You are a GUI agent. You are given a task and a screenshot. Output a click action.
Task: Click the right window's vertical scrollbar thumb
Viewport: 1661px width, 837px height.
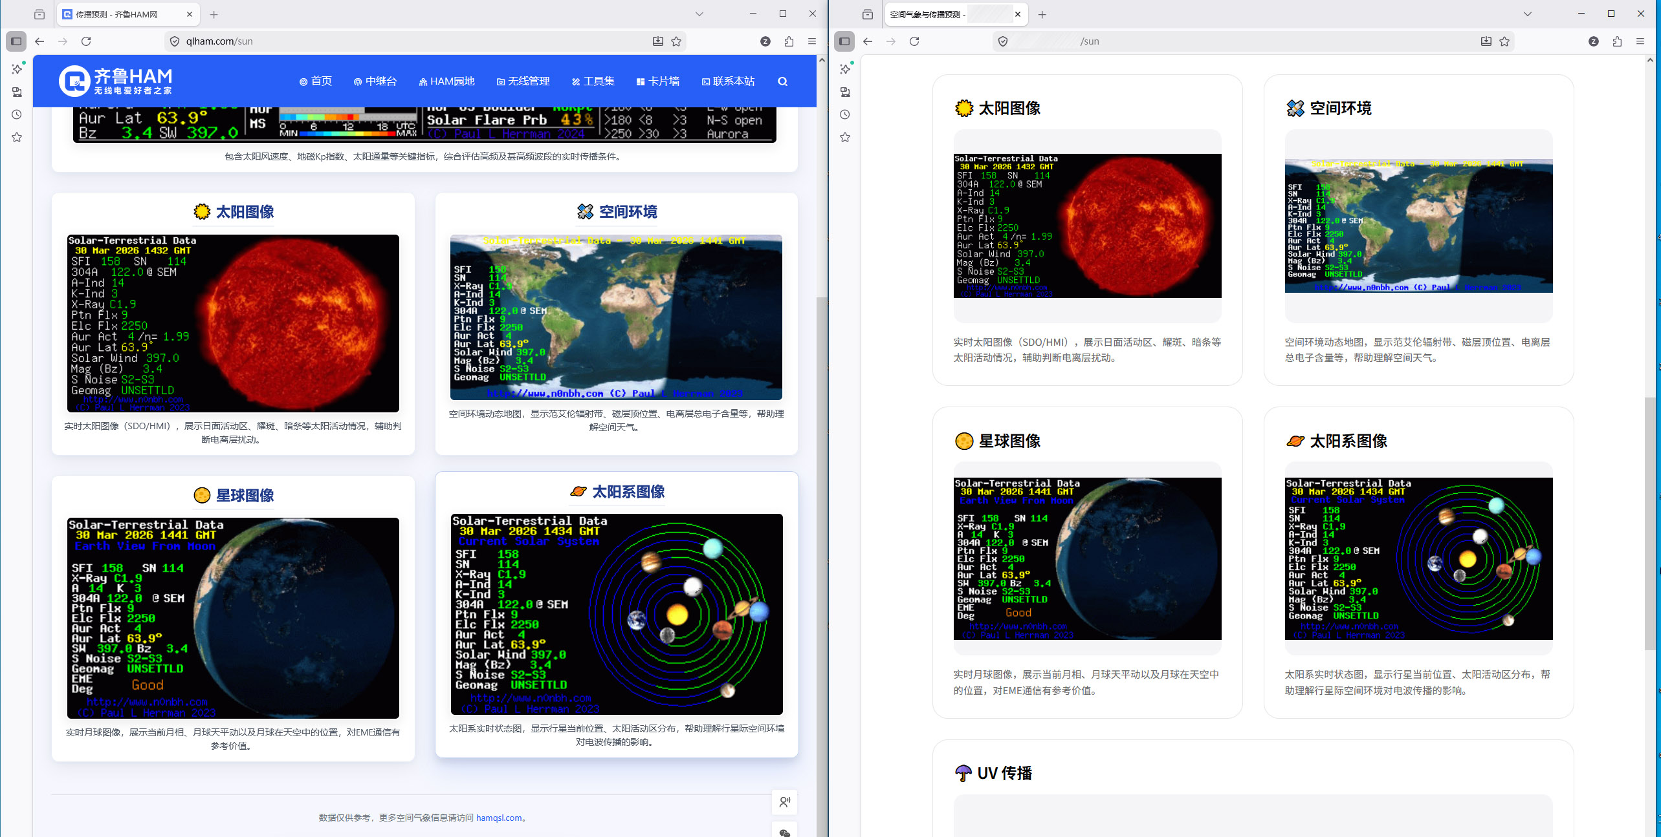pyautogui.click(x=1649, y=524)
